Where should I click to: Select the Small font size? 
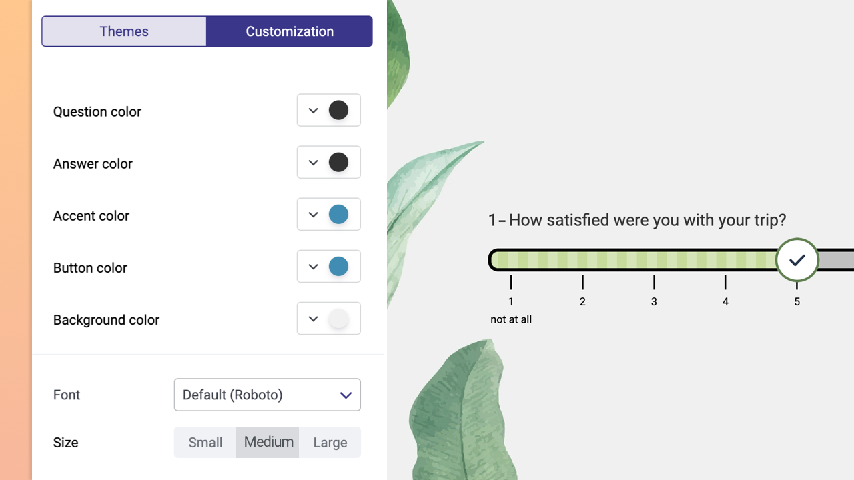(x=205, y=442)
